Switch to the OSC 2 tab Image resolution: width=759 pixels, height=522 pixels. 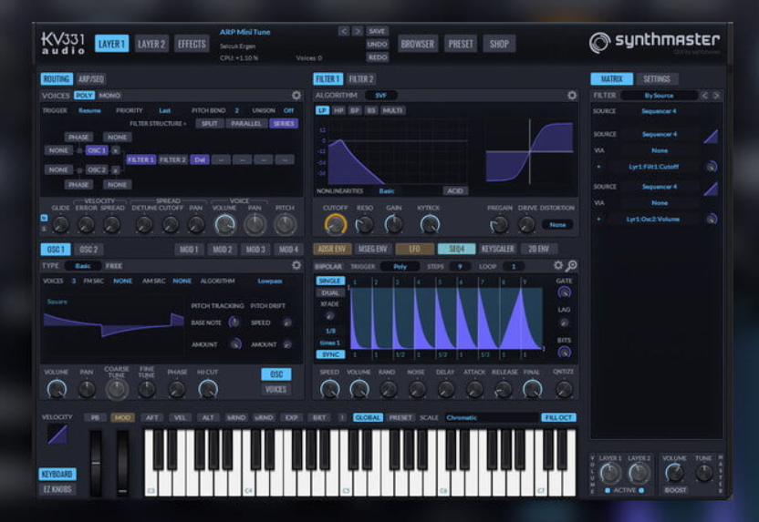(x=88, y=250)
